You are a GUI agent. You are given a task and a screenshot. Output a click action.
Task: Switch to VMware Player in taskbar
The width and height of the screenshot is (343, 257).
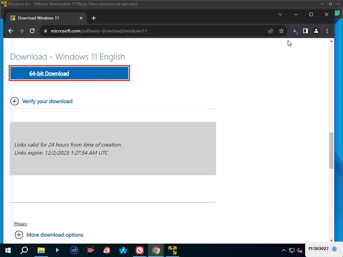173,250
